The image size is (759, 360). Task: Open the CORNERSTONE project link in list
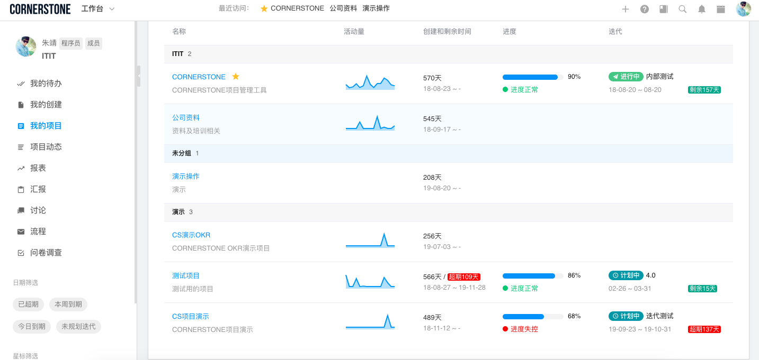[x=199, y=77]
